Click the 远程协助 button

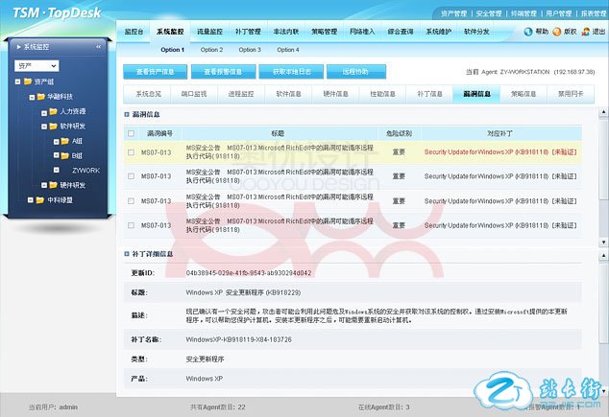coord(349,71)
